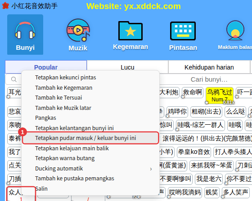Play the 刀插 sound button
Screen dimensions: 252x201
pyautogui.click(x=14, y=179)
